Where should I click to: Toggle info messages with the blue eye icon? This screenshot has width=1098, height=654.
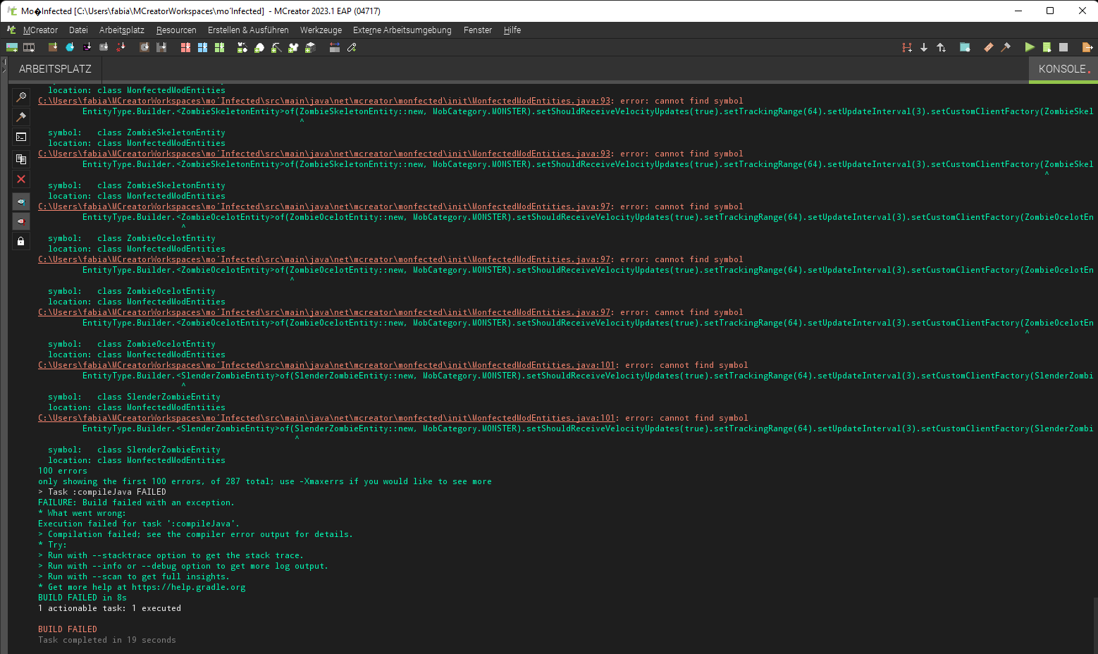pos(21,202)
